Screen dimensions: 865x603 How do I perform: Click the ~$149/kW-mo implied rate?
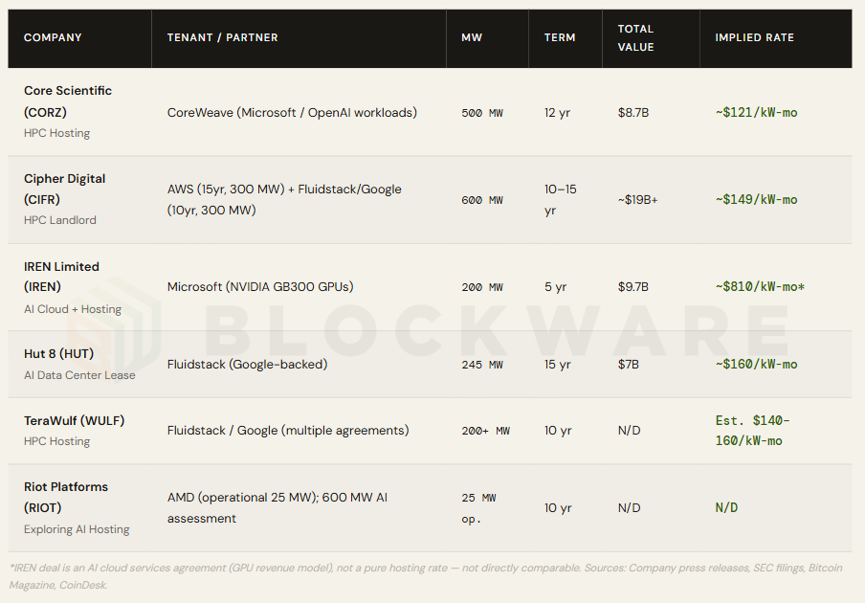756,200
